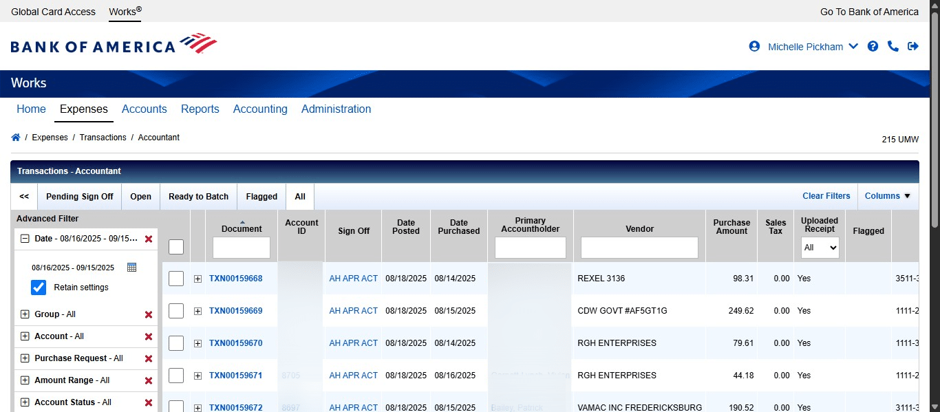Image resolution: width=940 pixels, height=412 pixels.
Task: Open the Reports menu
Action: (x=200, y=109)
